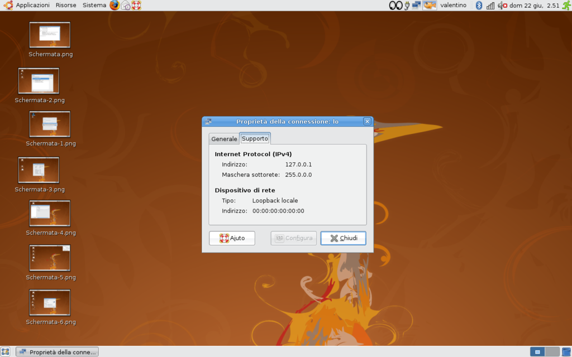Image resolution: width=572 pixels, height=357 pixels.
Task: Open the trash applet in bottom panel
Action: [565, 351]
